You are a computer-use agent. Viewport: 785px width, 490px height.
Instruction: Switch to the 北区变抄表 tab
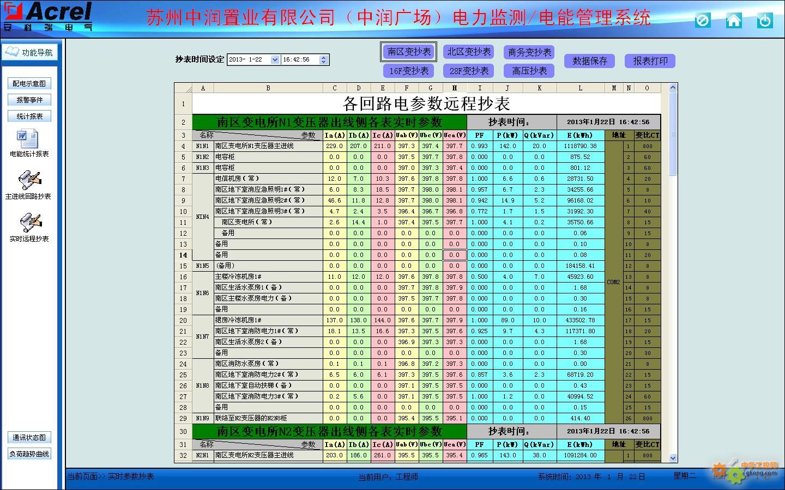click(468, 52)
